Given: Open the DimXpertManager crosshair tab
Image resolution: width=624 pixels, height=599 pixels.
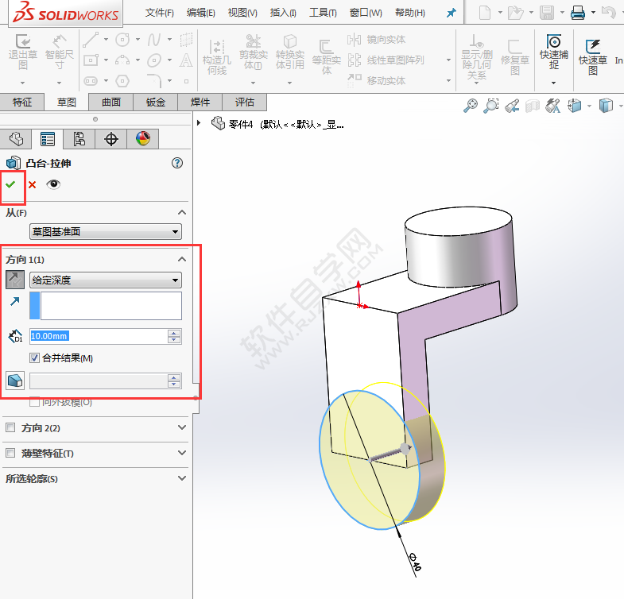Looking at the screenshot, I should (111, 139).
